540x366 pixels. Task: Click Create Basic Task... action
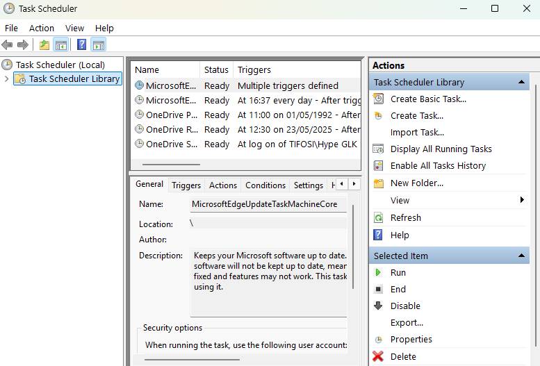point(428,99)
